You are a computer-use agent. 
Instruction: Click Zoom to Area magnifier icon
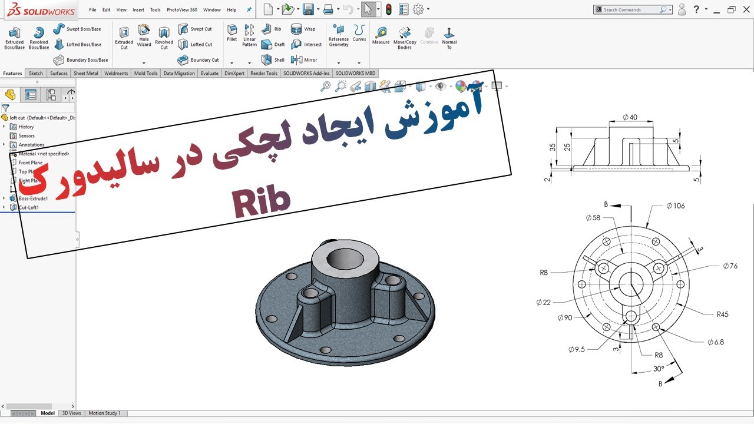(x=340, y=87)
